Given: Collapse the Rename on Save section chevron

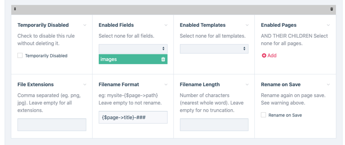Looking at the screenshot, I should (328, 85).
